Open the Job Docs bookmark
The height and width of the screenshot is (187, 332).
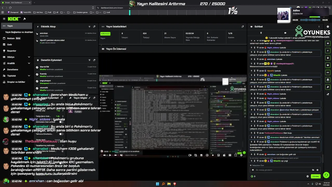pyautogui.click(x=38, y=12)
